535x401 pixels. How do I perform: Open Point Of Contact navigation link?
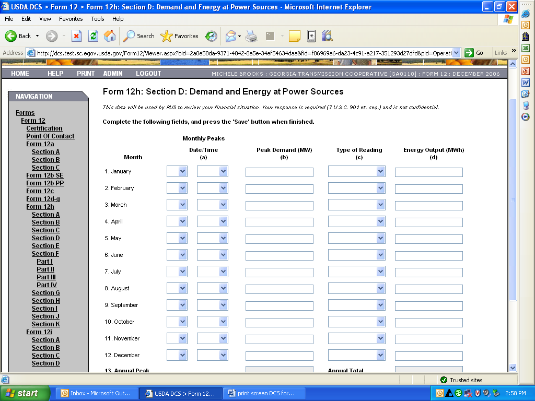[50, 136]
